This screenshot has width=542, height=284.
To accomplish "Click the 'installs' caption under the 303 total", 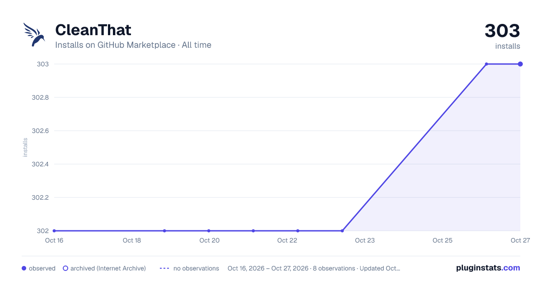I will tap(508, 46).
